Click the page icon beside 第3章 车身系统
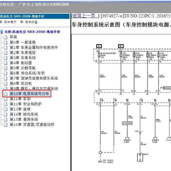This screenshot has width=171, height=171. point(6,58)
